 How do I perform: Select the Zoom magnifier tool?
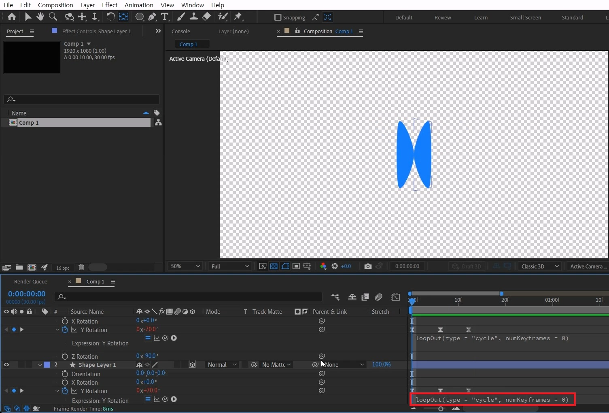[x=53, y=17]
